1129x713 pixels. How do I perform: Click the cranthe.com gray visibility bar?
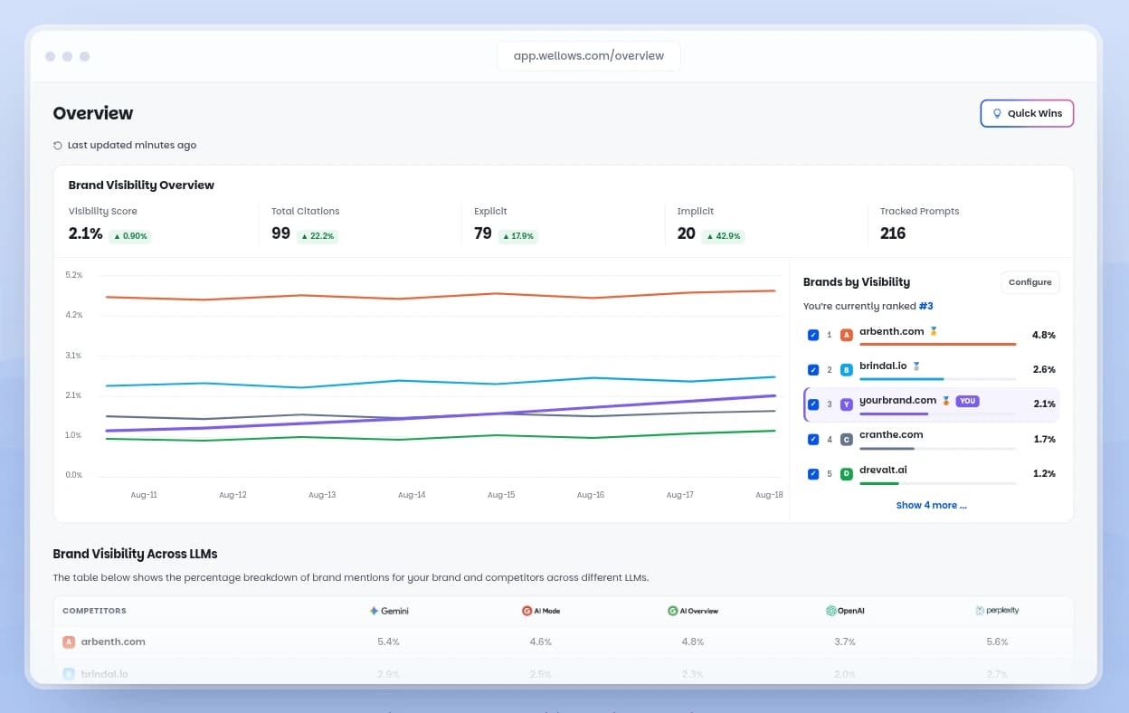[887, 448]
